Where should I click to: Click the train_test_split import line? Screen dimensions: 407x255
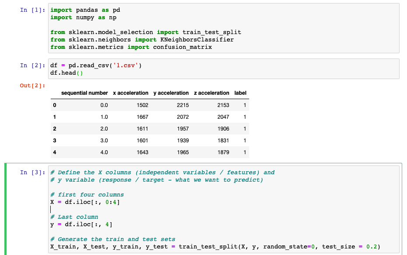[146, 32]
